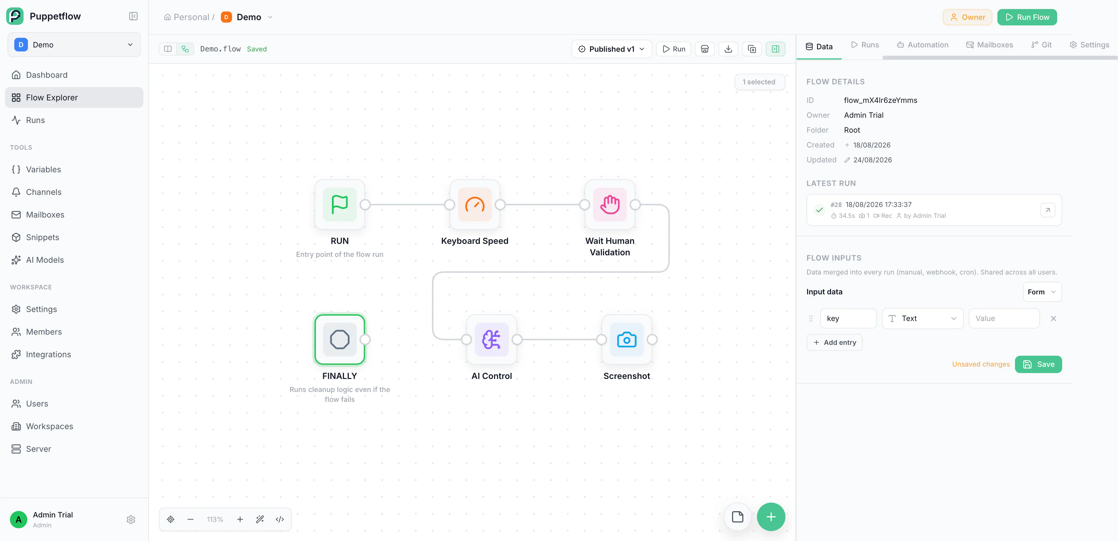This screenshot has height=541, width=1118.
Task: Select the Screenshot camera node
Action: click(626, 339)
